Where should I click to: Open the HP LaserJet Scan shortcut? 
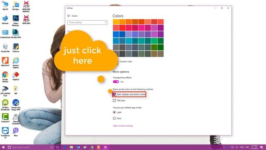click(5, 91)
